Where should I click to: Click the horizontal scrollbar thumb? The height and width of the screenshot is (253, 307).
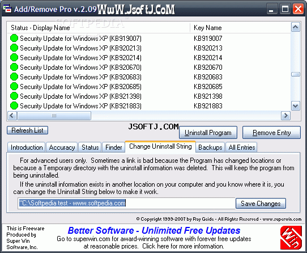(54, 116)
